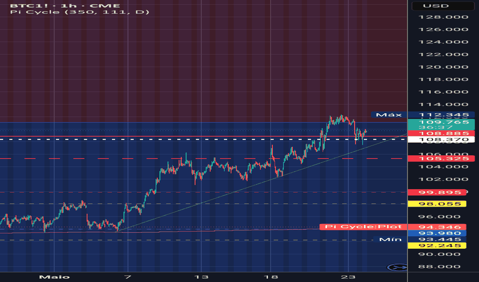The width and height of the screenshot is (479, 282).
Task: Click the red 94.346 Pi Cycle value
Action: tap(437, 227)
